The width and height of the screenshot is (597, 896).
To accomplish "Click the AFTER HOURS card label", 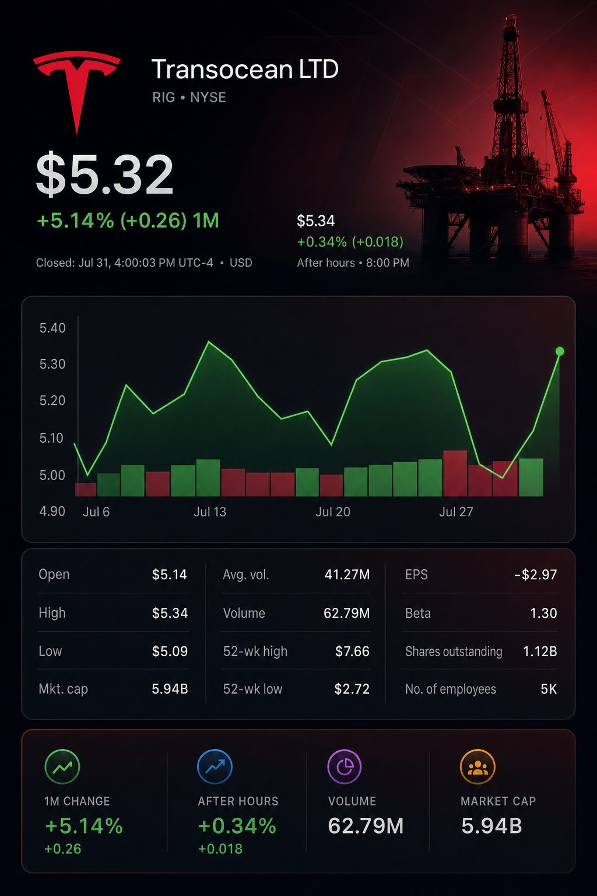I will (238, 801).
